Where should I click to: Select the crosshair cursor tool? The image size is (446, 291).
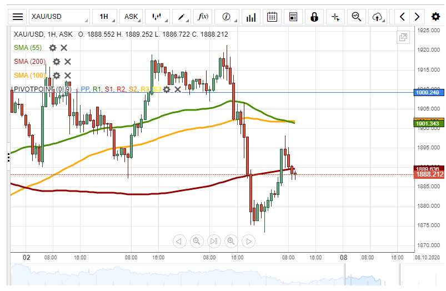tap(335, 17)
